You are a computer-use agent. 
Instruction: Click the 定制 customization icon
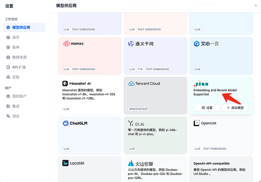click(8, 77)
